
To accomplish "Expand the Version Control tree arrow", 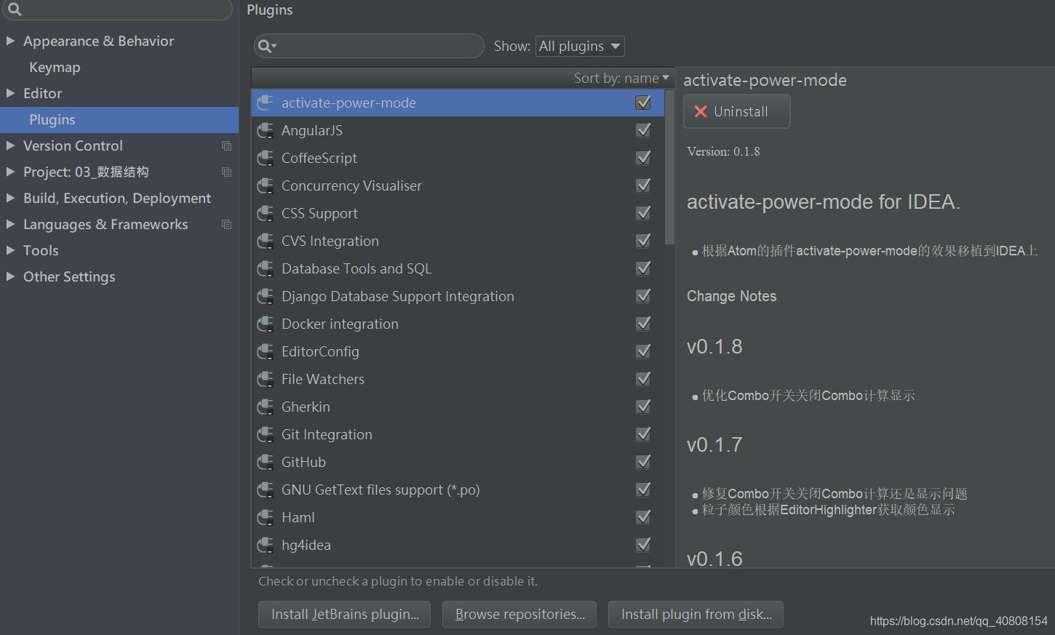I will coord(10,145).
